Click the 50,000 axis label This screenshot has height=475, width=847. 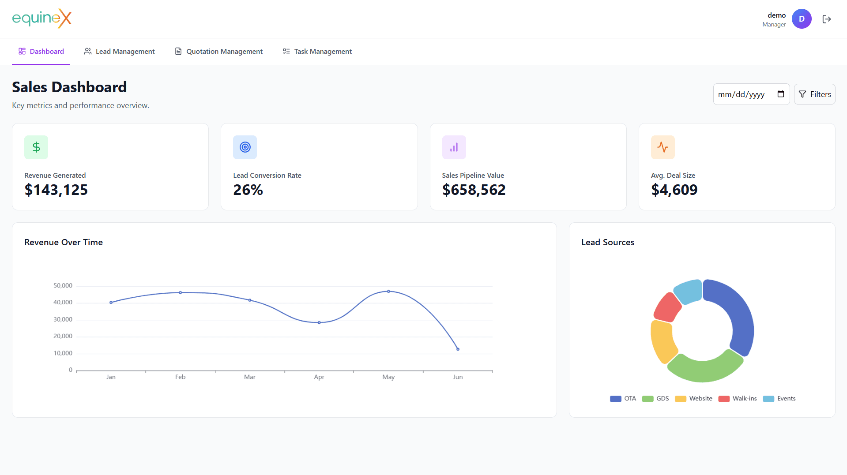pos(63,285)
